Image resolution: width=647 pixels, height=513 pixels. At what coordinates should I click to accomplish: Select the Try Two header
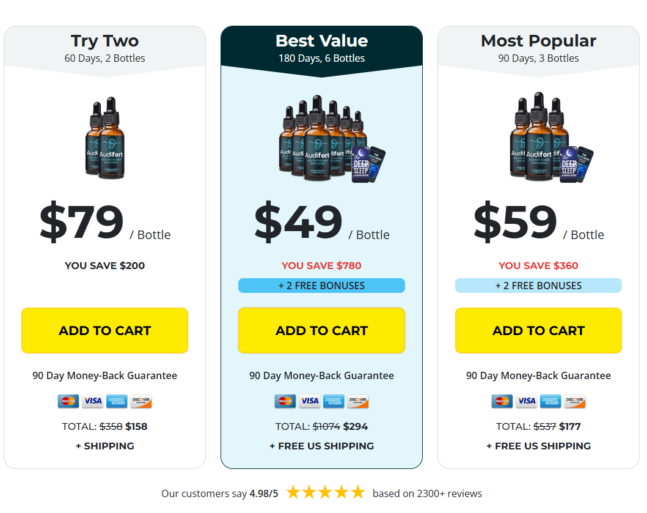coord(104,48)
